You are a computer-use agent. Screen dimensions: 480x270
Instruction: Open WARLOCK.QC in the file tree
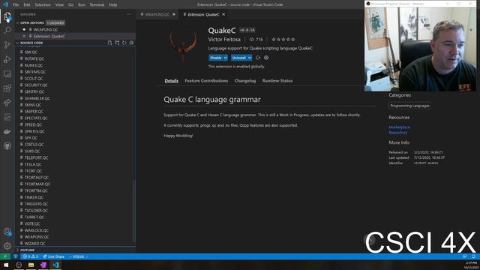[x=37, y=230]
